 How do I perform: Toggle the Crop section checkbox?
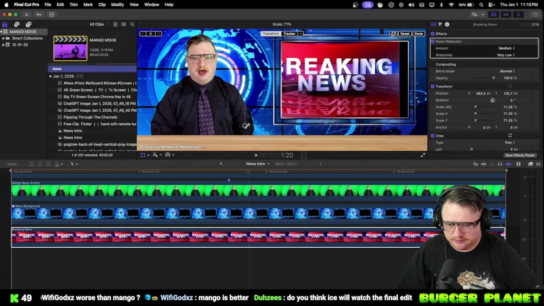433,136
